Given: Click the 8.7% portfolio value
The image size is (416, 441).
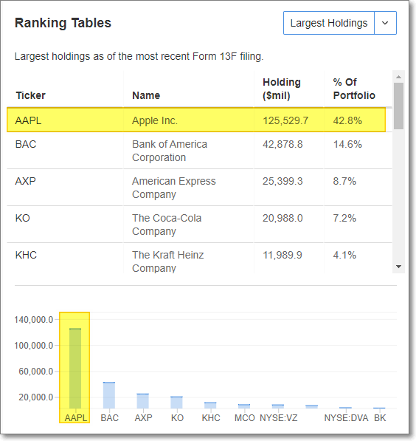Looking at the screenshot, I should (x=344, y=181).
